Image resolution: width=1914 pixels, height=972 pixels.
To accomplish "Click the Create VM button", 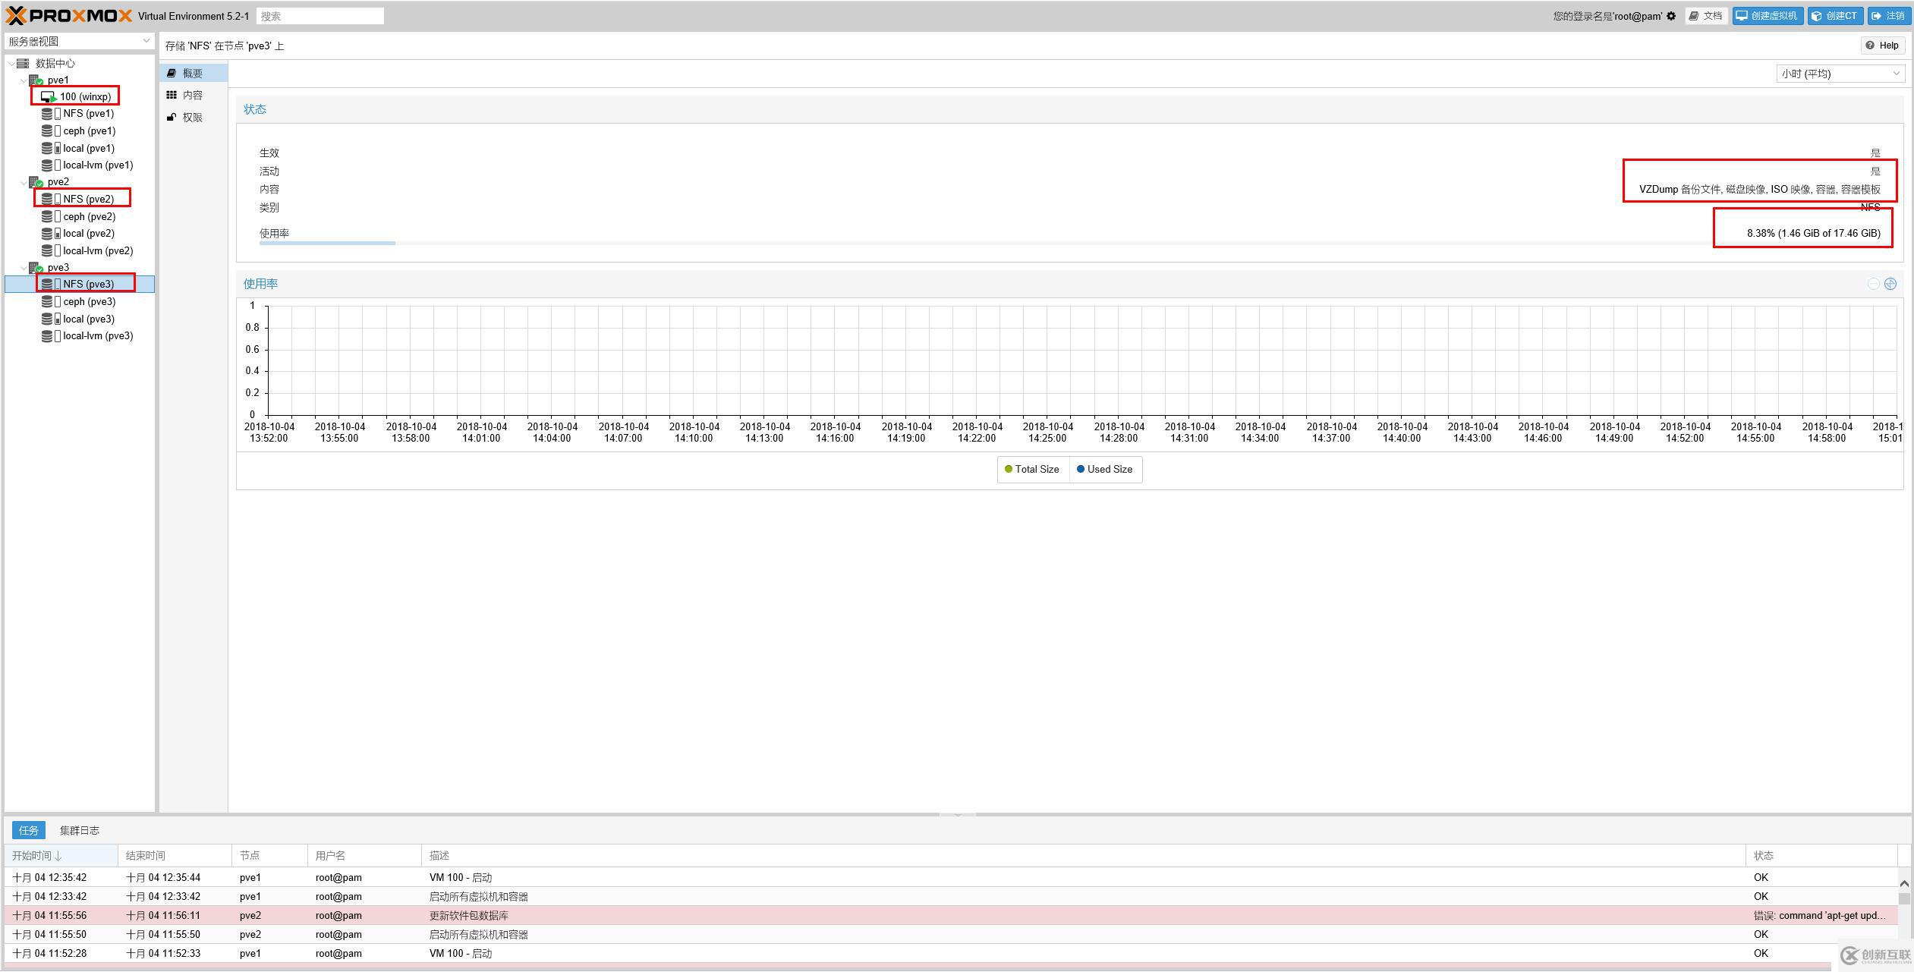I will tap(1767, 16).
